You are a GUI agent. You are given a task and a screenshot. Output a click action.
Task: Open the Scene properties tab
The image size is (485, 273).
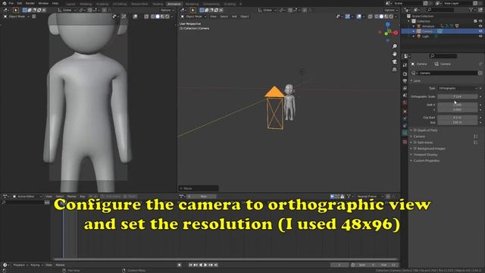click(405, 96)
